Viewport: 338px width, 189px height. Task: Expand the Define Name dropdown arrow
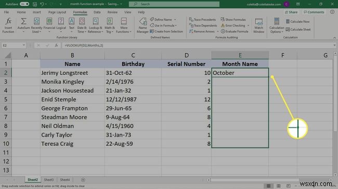(175, 20)
